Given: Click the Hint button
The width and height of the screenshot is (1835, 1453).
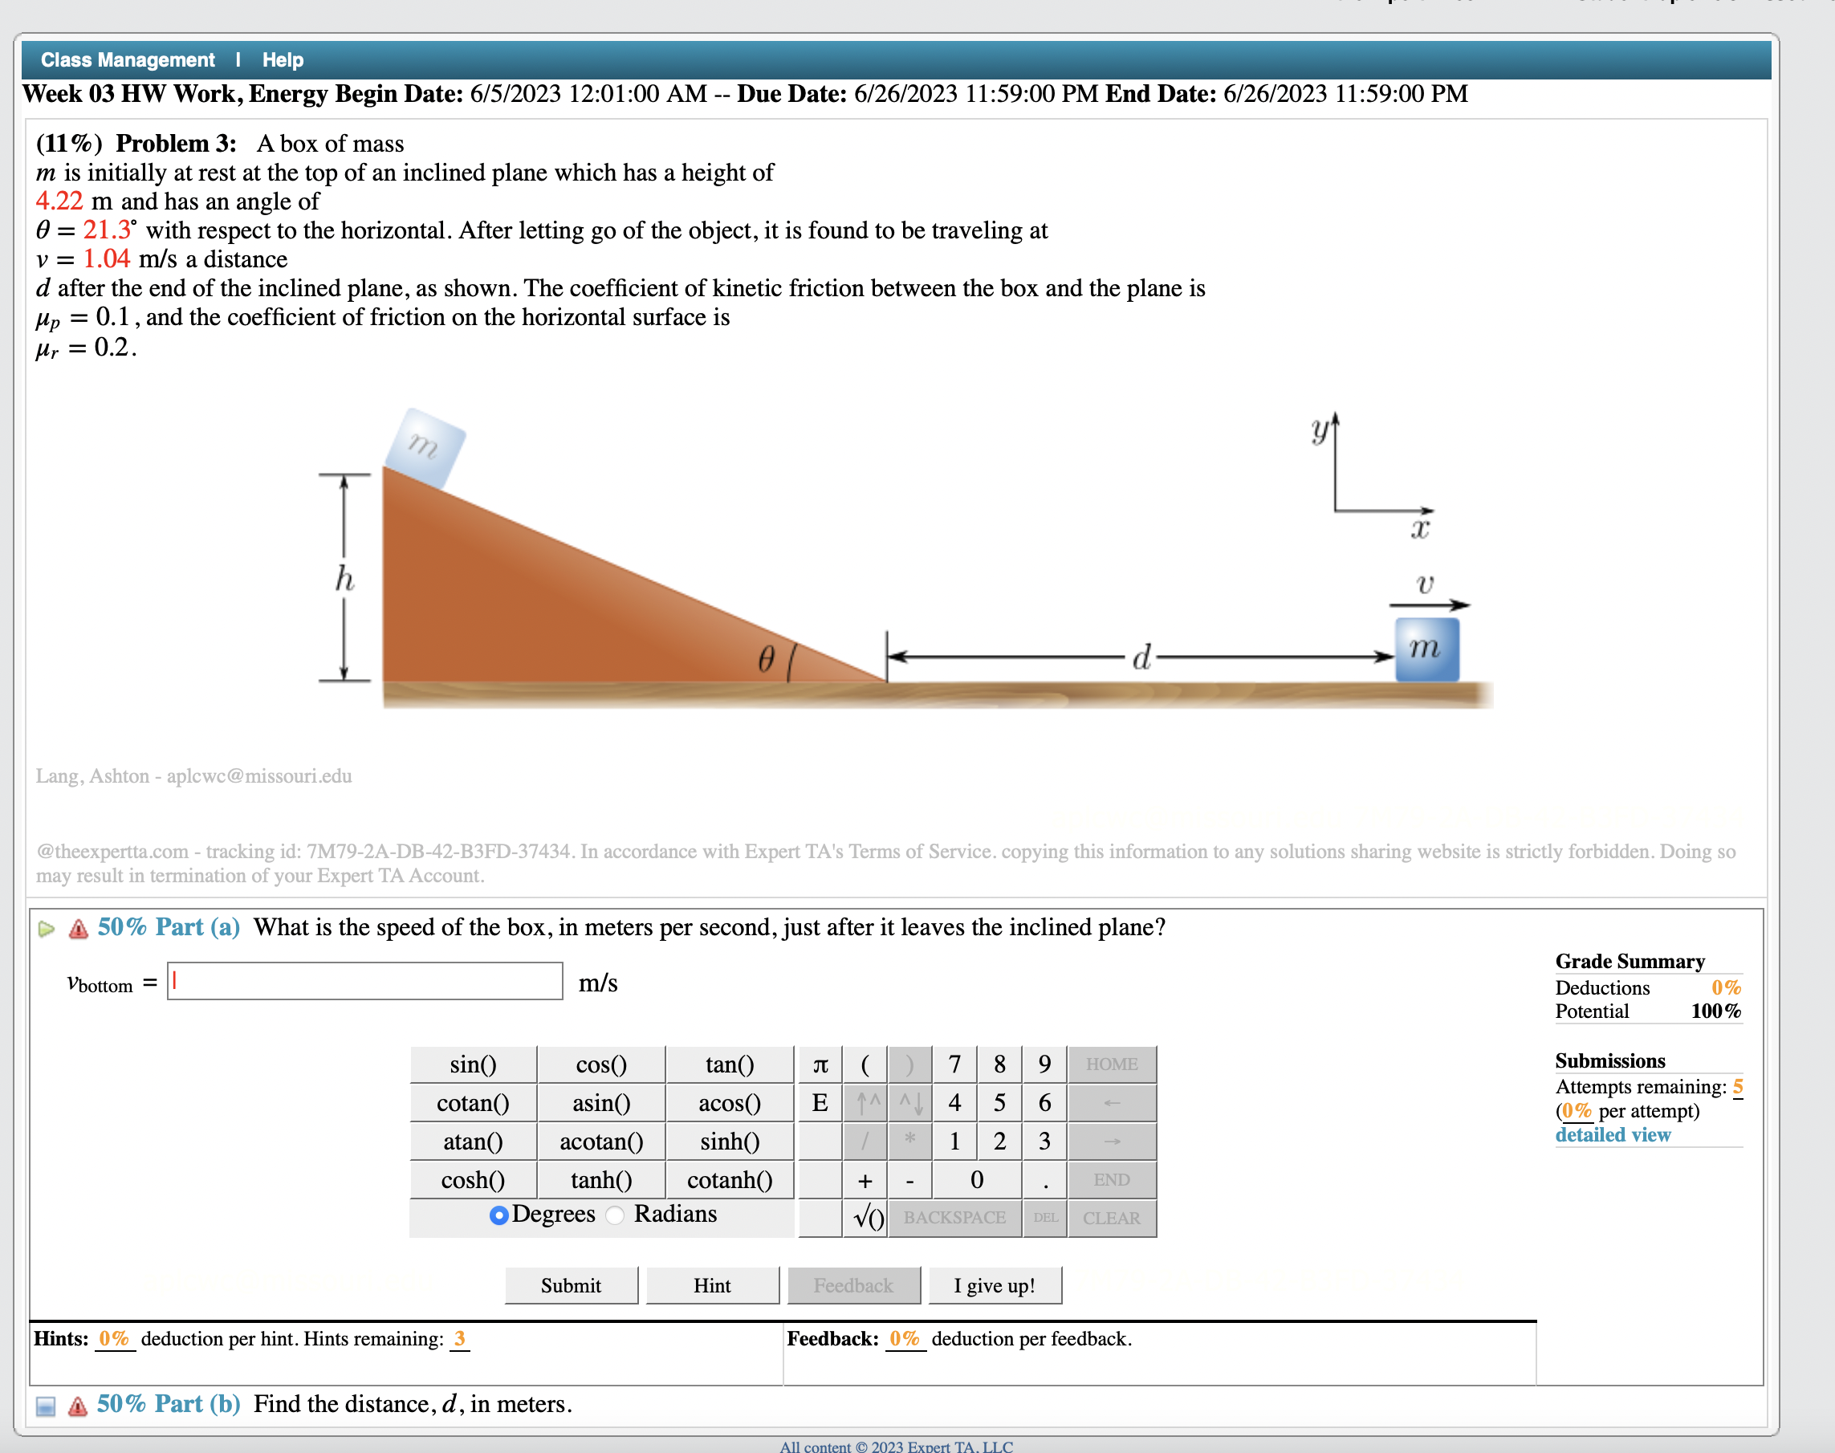Looking at the screenshot, I should [x=712, y=1284].
